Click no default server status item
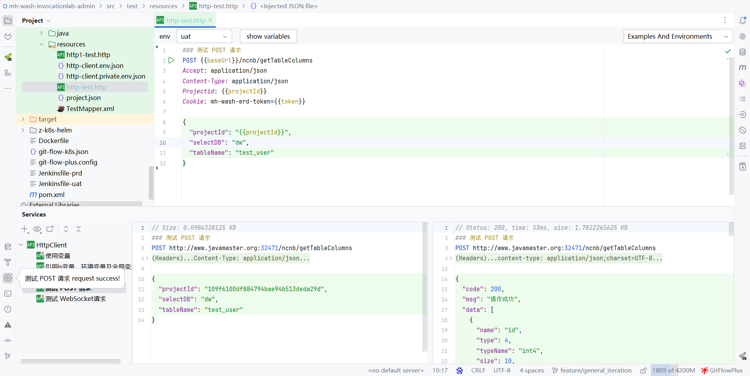 396,371
